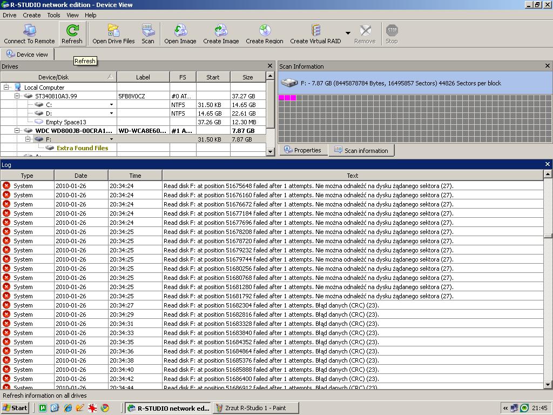
Task: Close the Log panel
Action: [x=548, y=164]
